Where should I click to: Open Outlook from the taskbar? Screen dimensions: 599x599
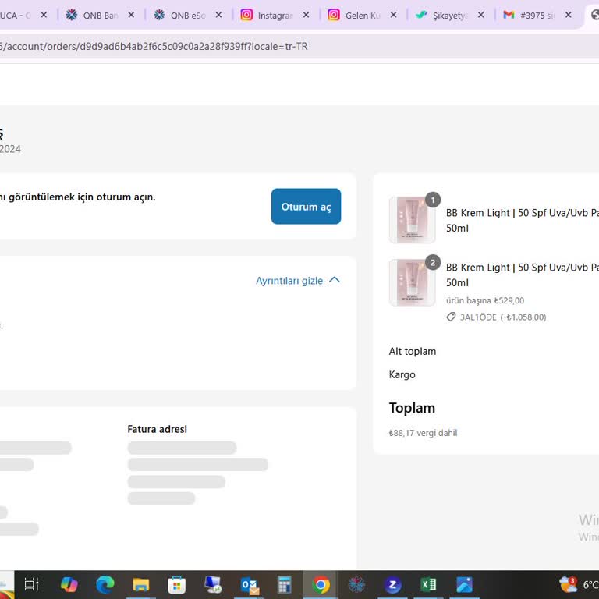pos(250,585)
